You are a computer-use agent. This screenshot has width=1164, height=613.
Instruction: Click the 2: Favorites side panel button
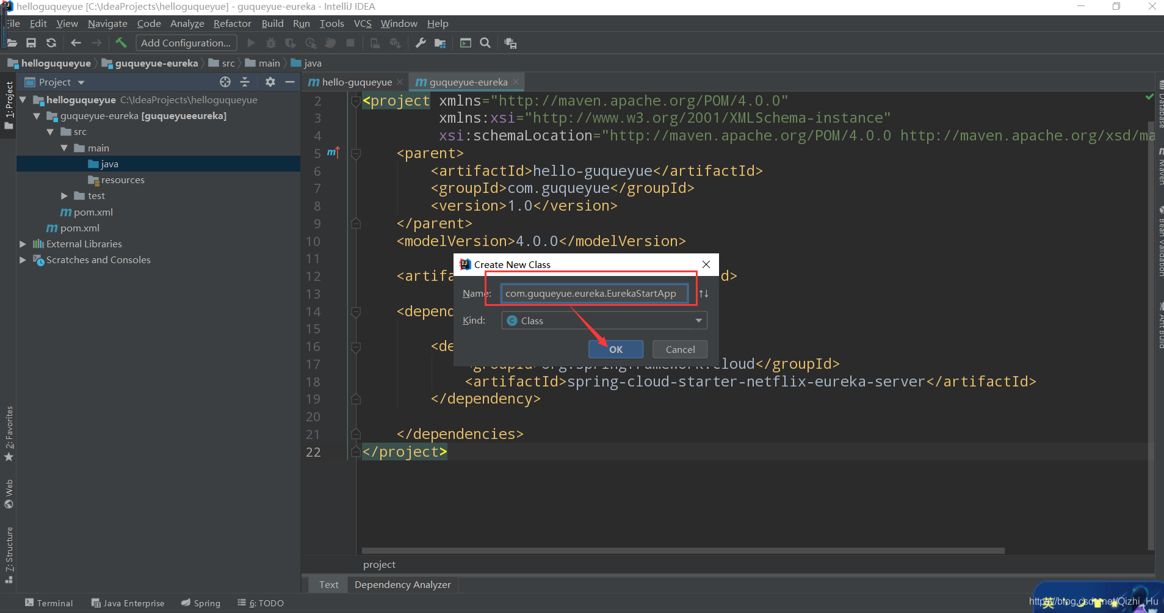tap(9, 433)
